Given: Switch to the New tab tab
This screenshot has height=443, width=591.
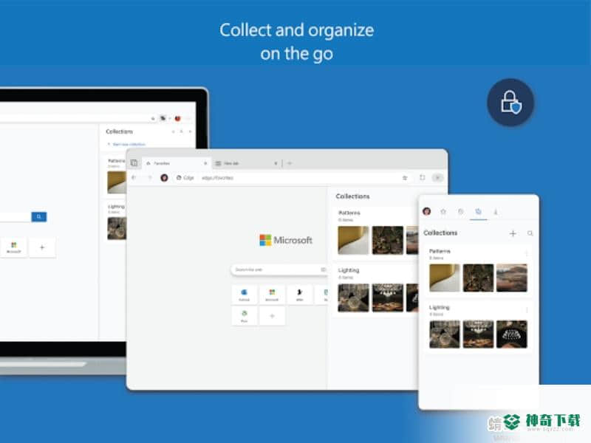Looking at the screenshot, I should 246,163.
